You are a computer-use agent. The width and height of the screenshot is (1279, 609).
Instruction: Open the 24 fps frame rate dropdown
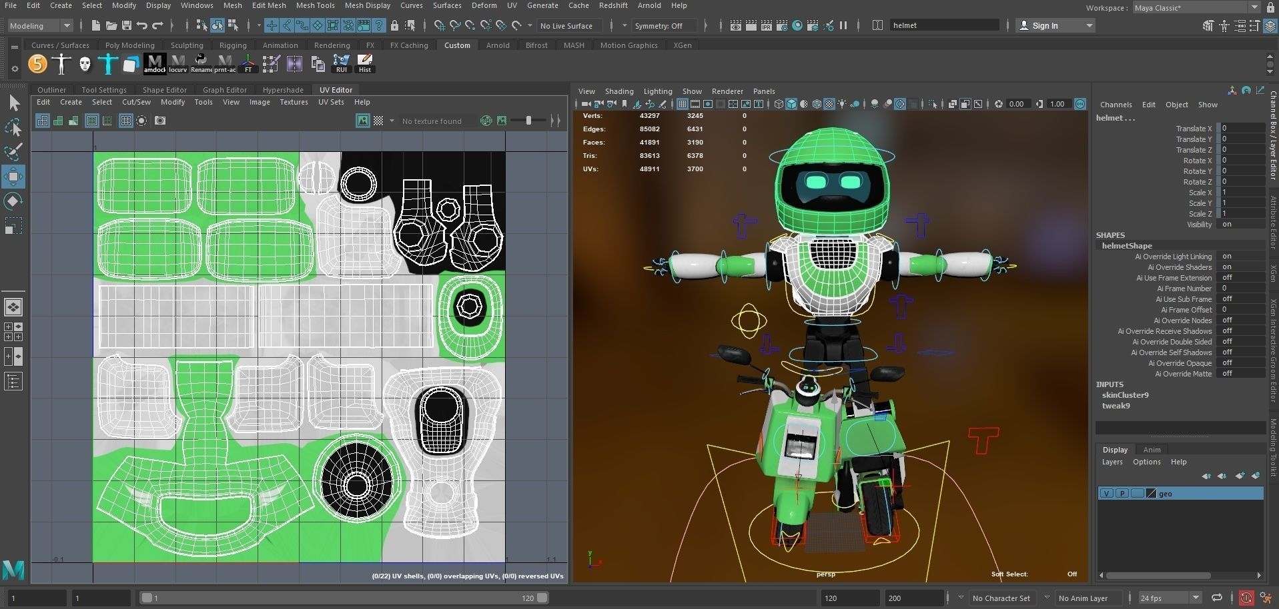1170,598
